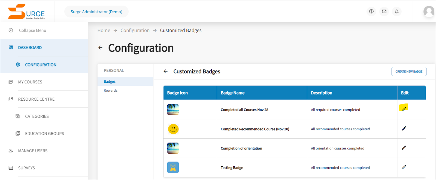Select the Badges tab under Personal
Viewport: 436px width, 180px height.
[x=109, y=81]
